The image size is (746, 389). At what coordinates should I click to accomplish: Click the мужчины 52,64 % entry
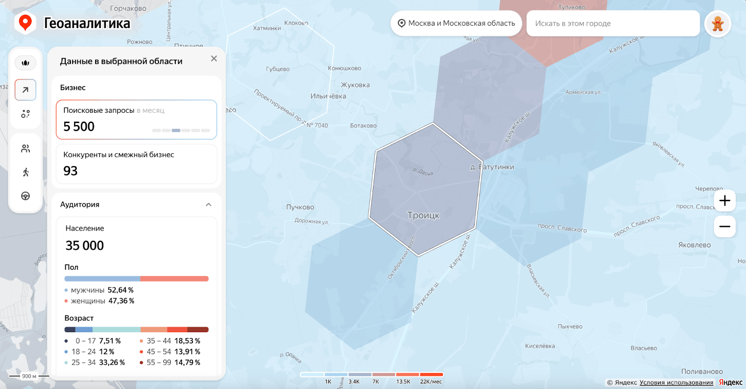point(99,290)
